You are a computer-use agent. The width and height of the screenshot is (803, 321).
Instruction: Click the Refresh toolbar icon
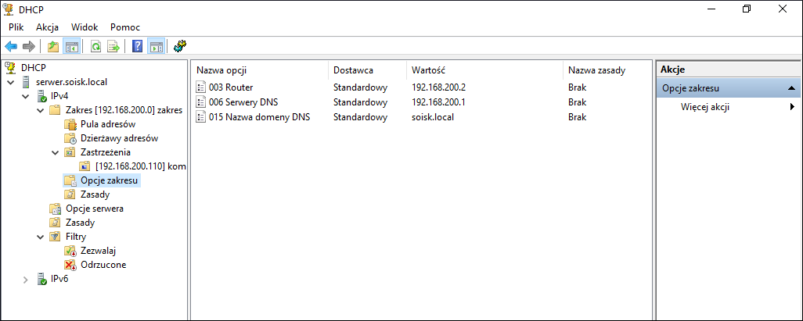[95, 47]
